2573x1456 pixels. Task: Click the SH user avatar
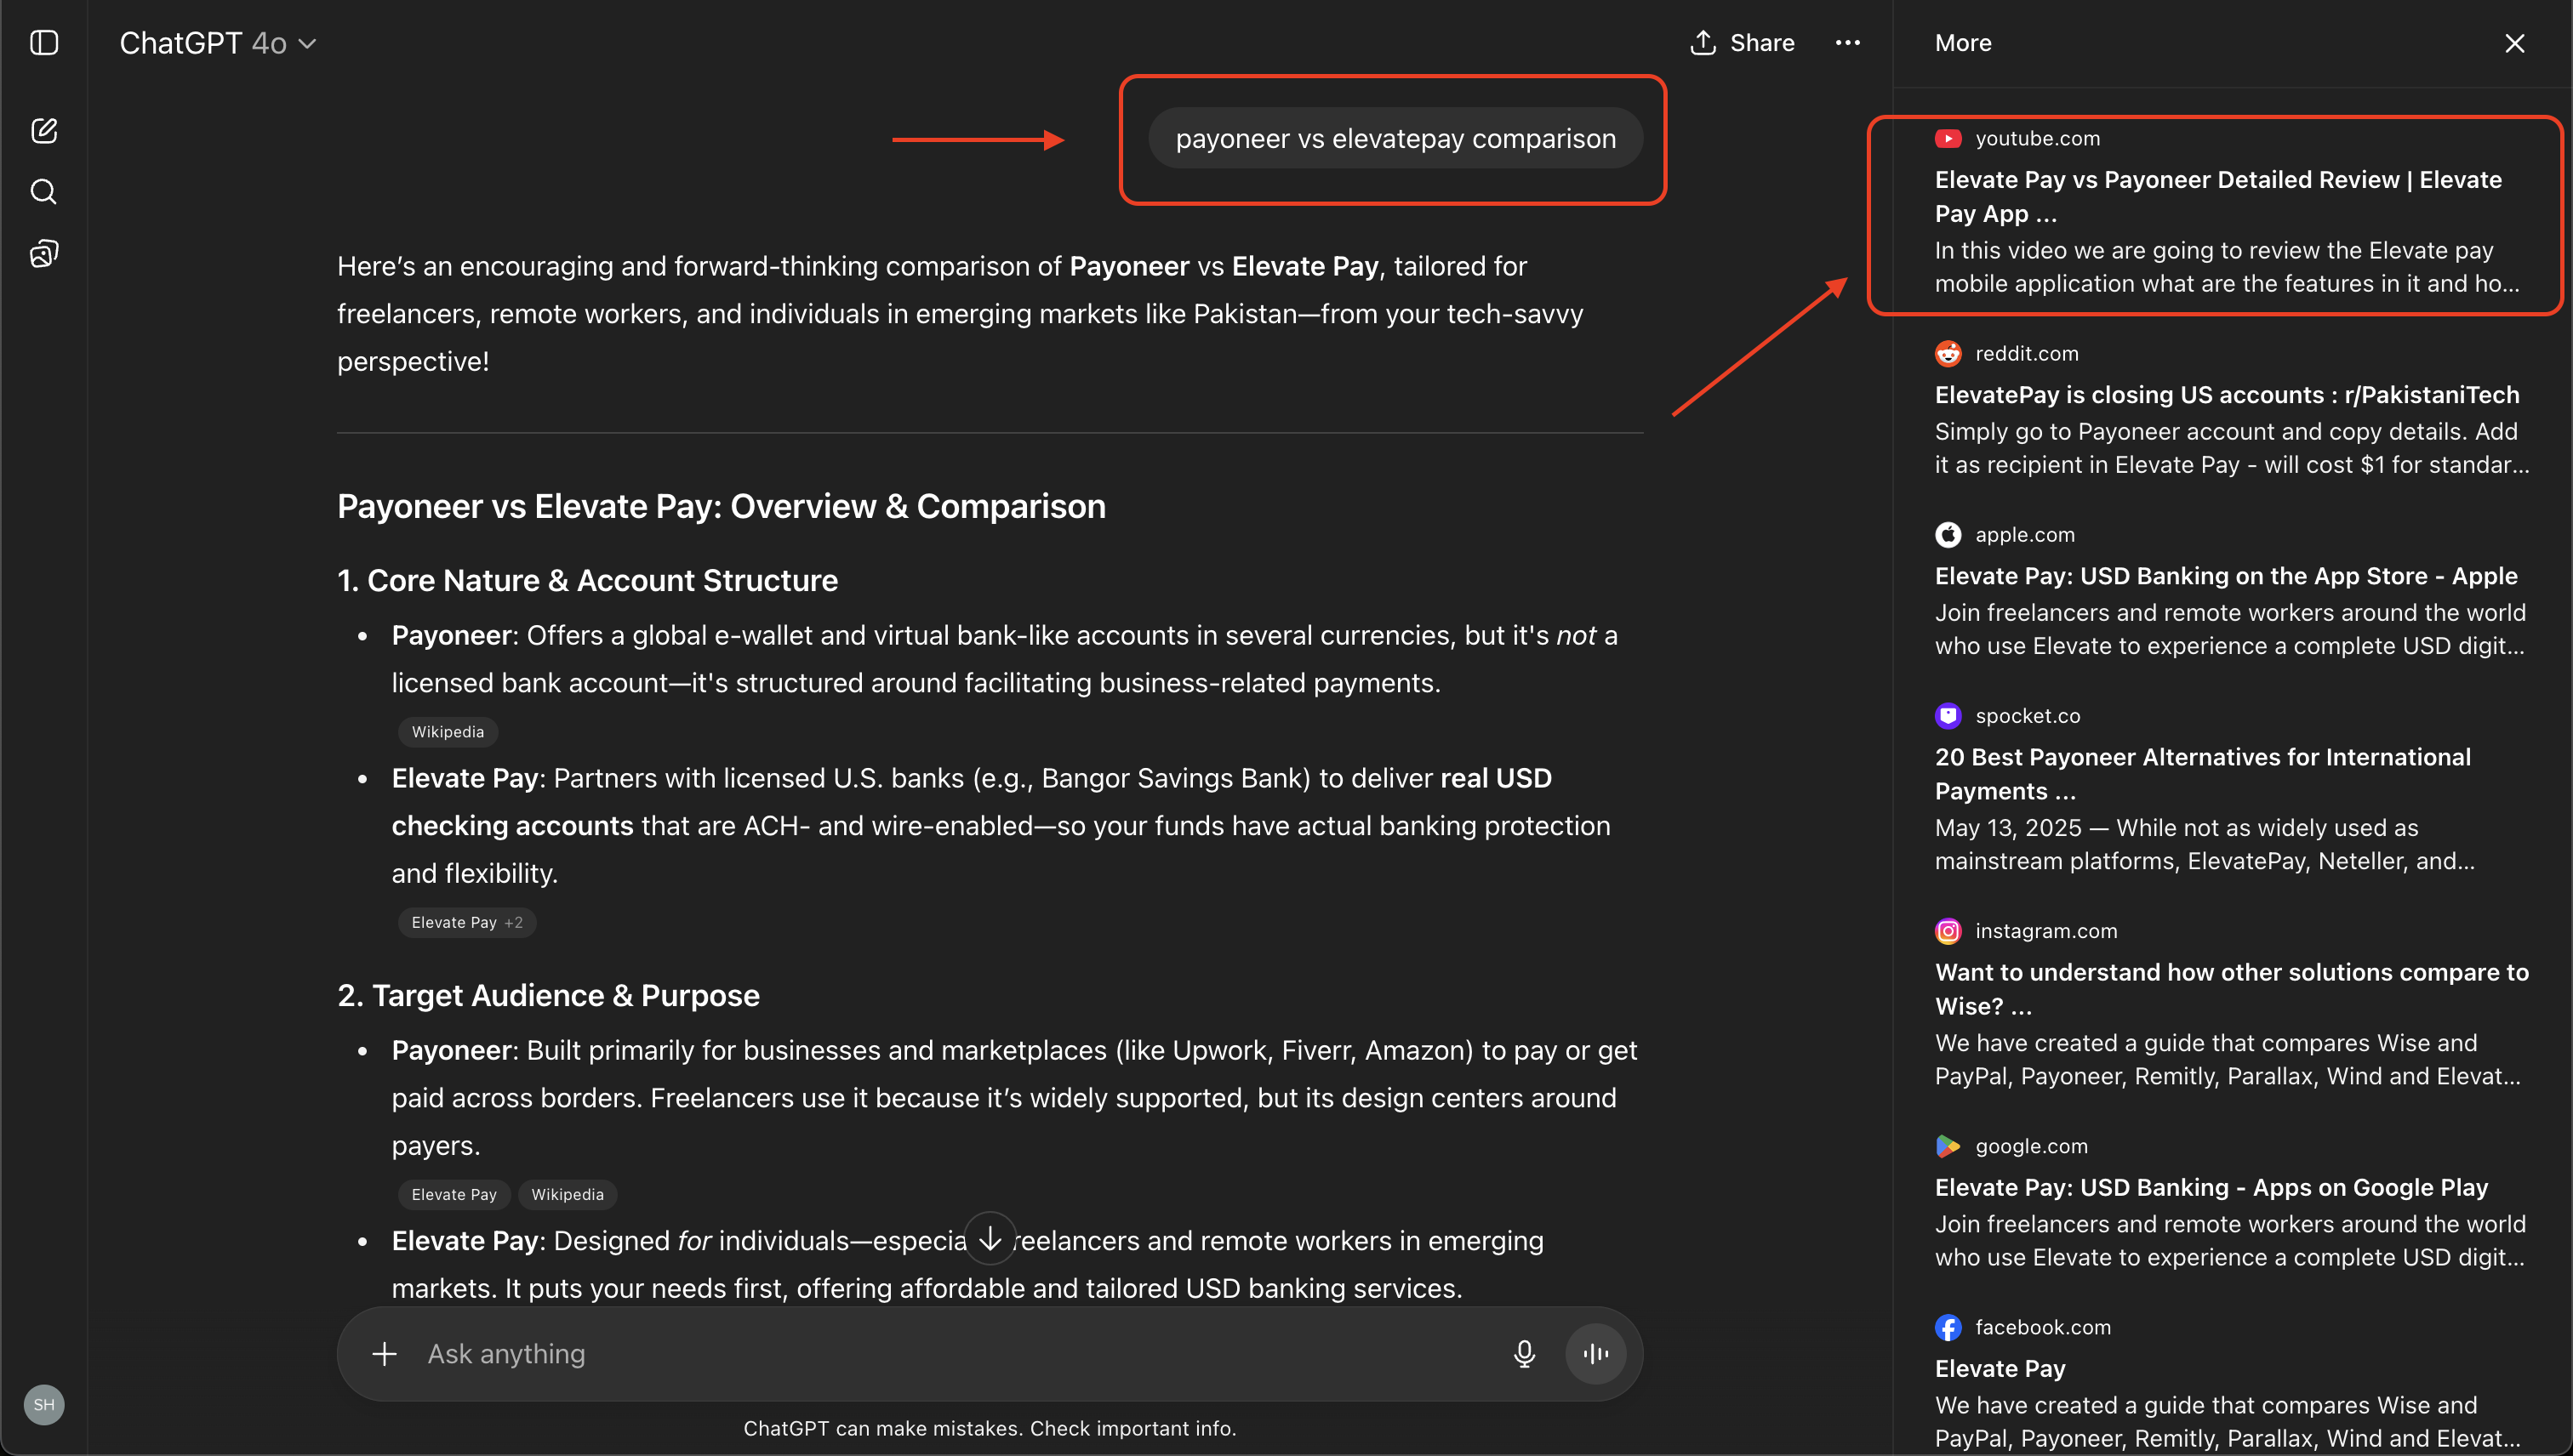click(44, 1404)
